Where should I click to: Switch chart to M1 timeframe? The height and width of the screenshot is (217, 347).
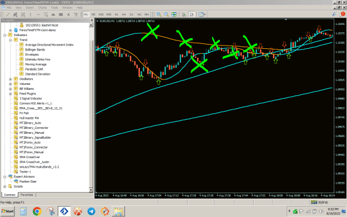coord(86,14)
